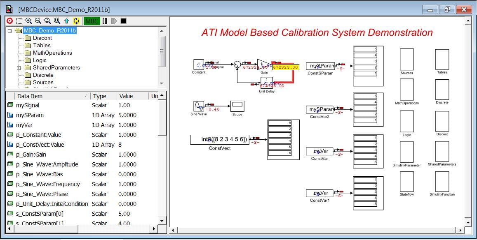This screenshot has width=477, height=240.
Task: Open the SimulinkParameter subsystem block
Action: [407, 152]
